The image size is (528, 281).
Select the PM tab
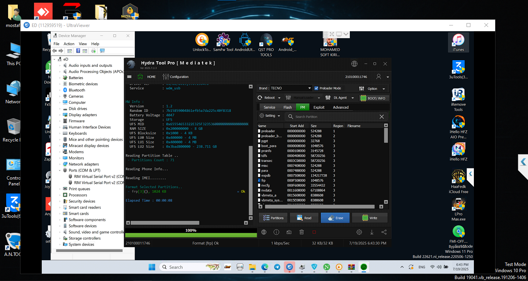303,108
